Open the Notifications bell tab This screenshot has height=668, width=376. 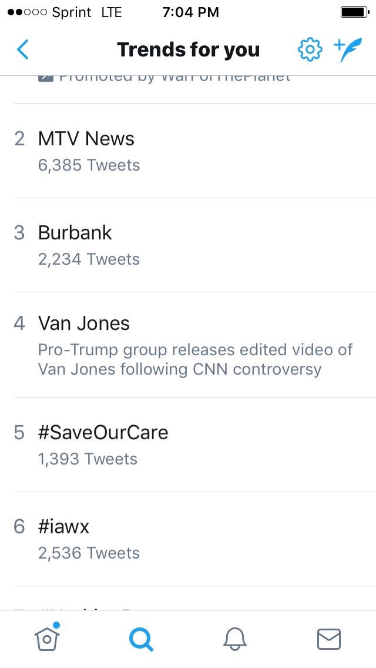click(x=235, y=639)
